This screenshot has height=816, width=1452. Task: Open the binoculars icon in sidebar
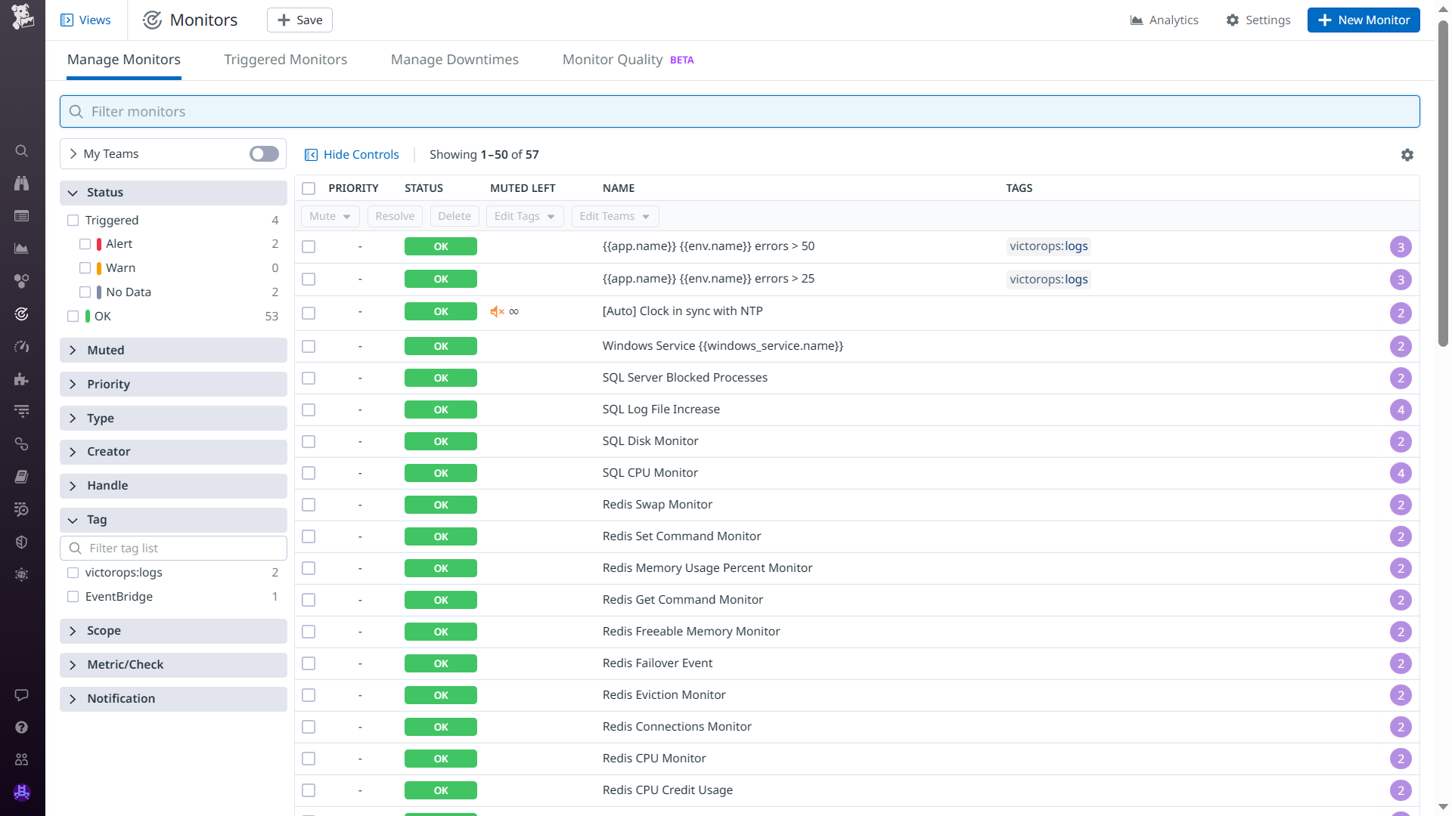(x=22, y=184)
